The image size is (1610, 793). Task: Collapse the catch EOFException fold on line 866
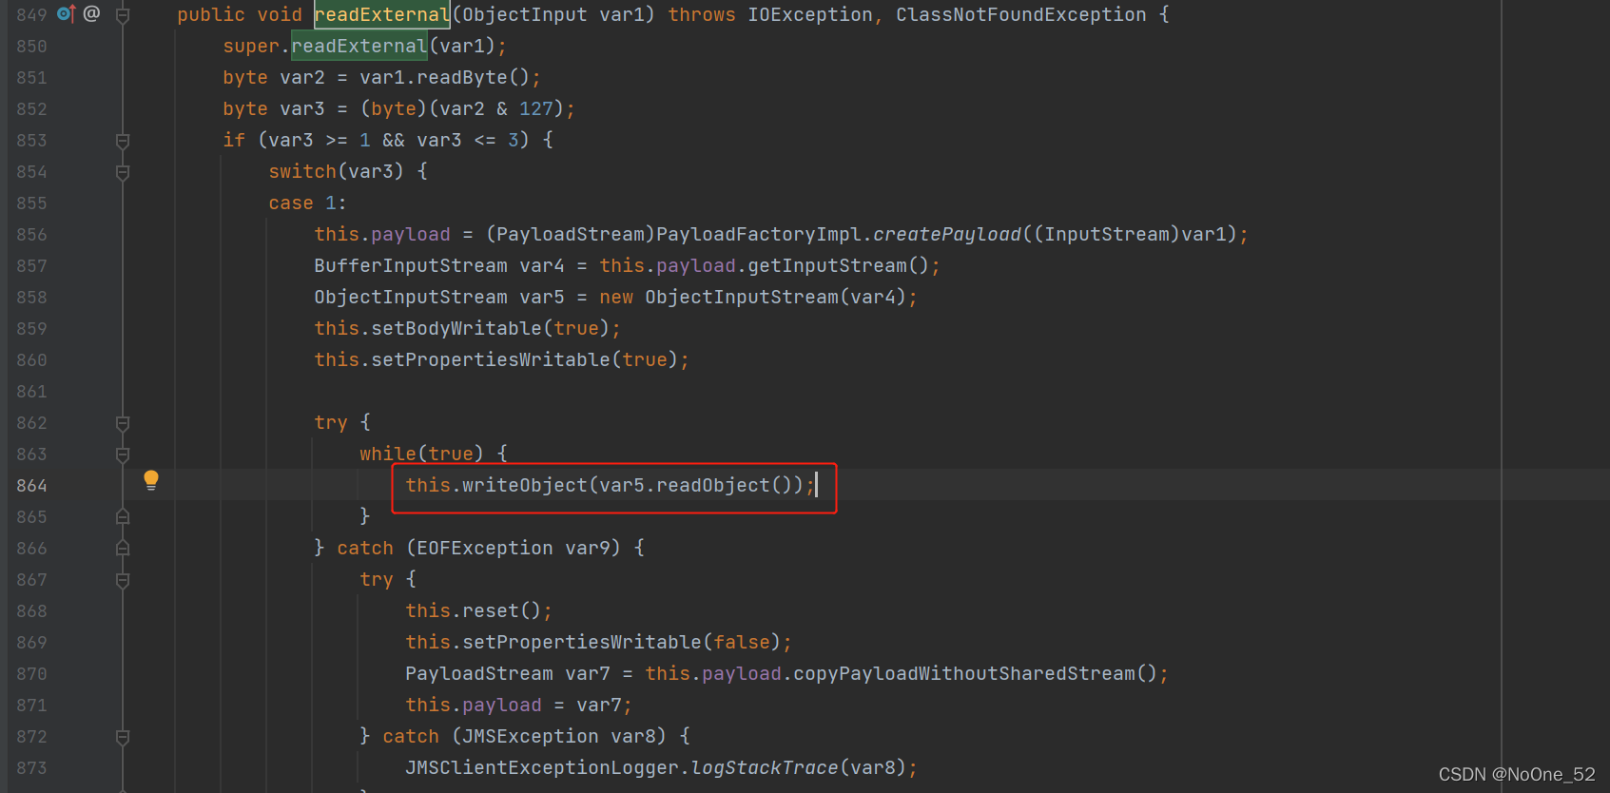tap(123, 549)
